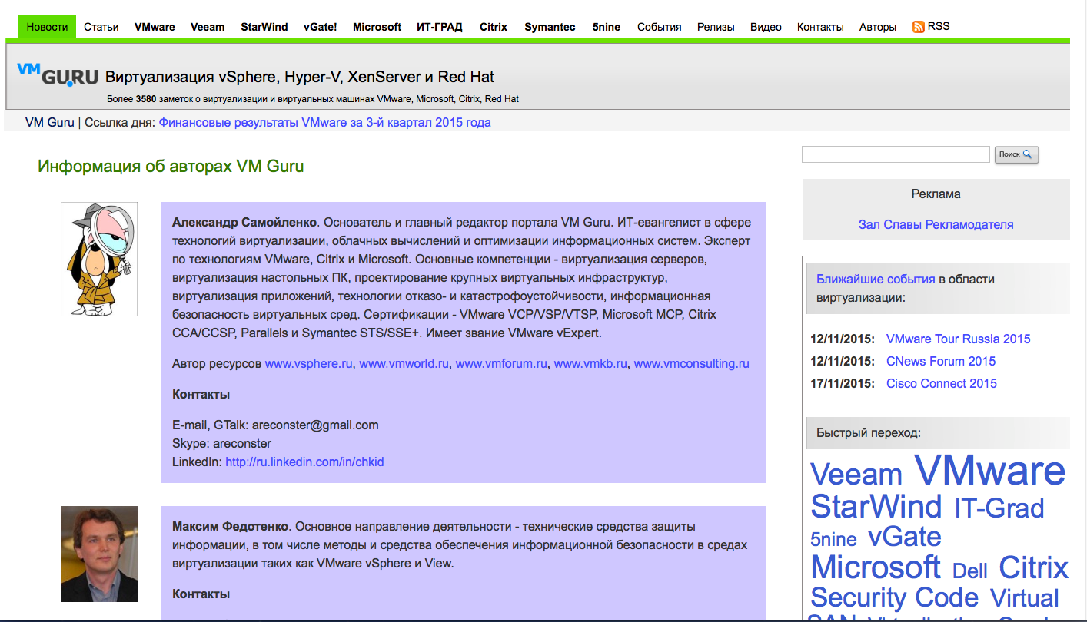This screenshot has height=622, width=1087.
Task: Open the www.vmconsulting.ru link
Action: 691,363
